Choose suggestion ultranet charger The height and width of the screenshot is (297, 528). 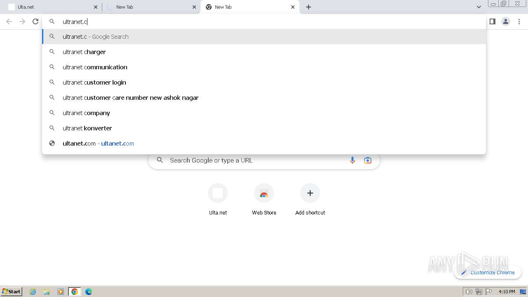pos(264,52)
